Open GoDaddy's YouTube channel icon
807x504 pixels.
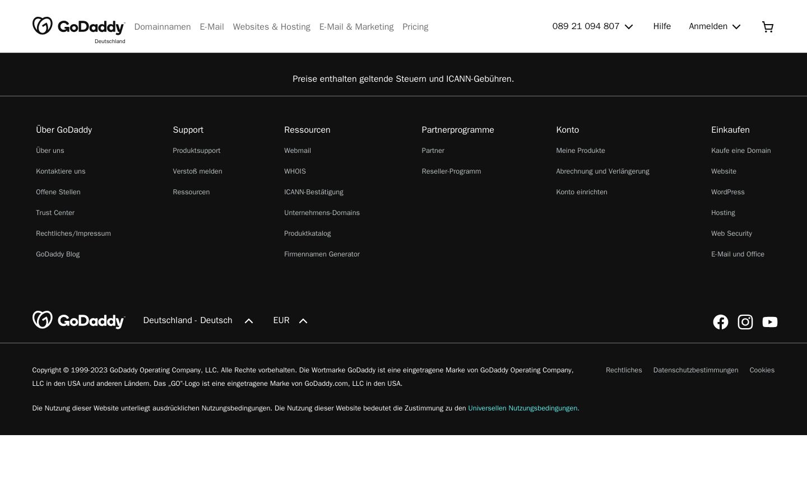(770, 322)
